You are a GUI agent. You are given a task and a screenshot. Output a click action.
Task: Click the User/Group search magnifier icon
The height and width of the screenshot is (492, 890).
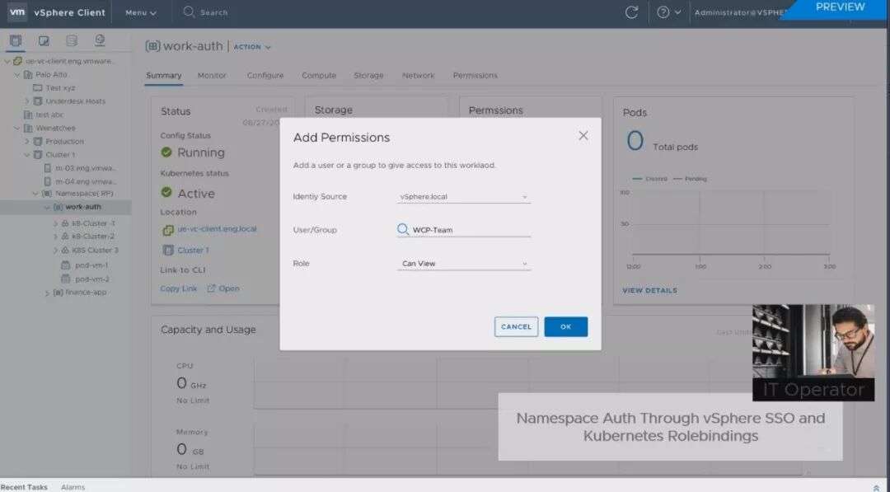click(x=402, y=229)
